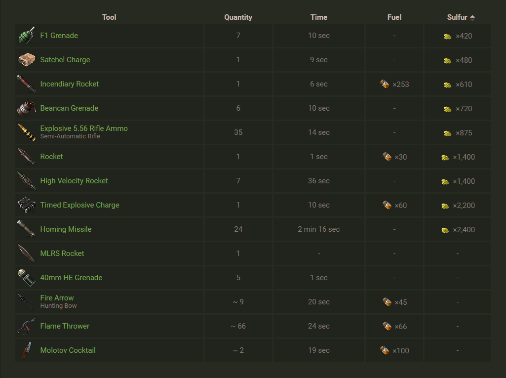The image size is (506, 378).
Task: Click the Beancan Grenade icon
Action: click(x=26, y=108)
